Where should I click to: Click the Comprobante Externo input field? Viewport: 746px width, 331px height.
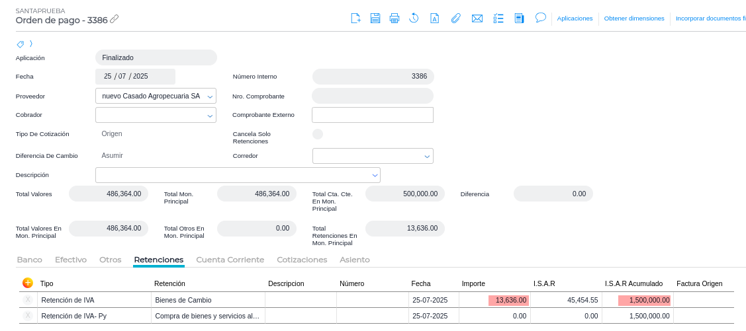tap(372, 115)
